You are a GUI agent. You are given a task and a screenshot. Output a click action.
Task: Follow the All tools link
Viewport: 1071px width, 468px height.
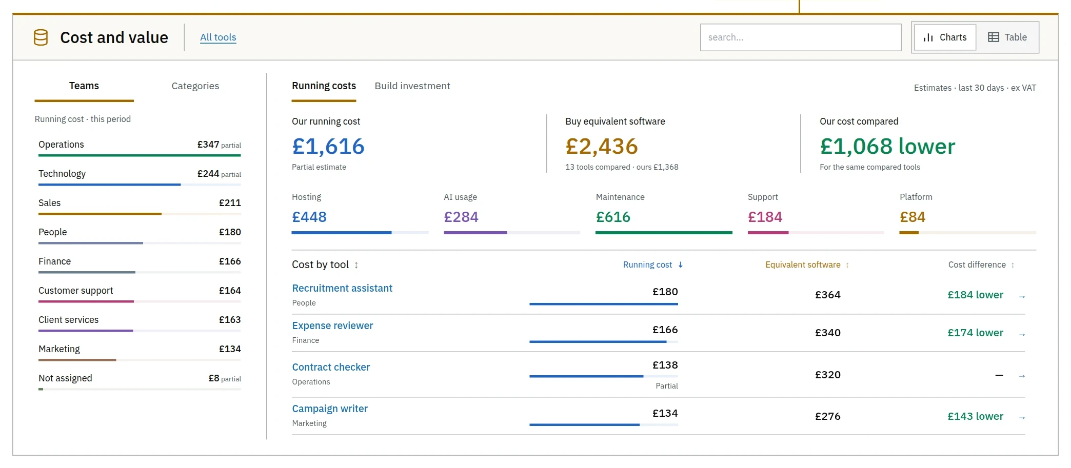(x=218, y=37)
